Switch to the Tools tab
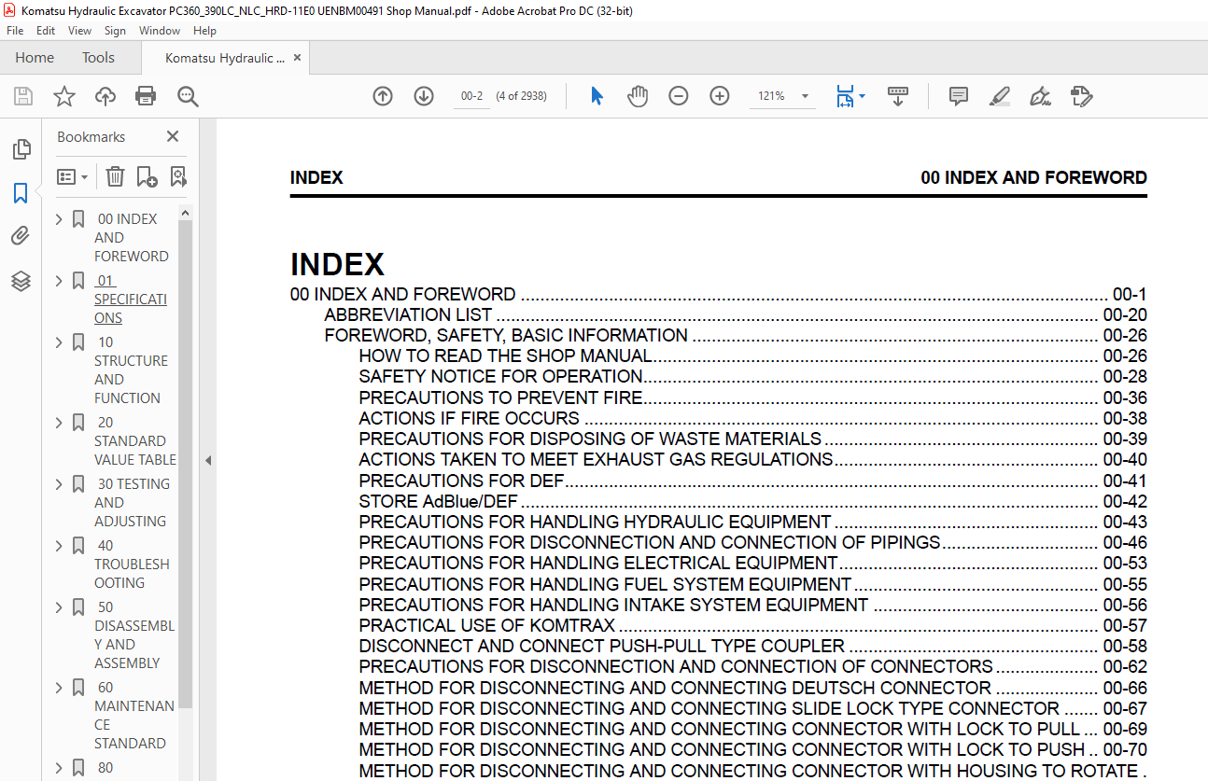 point(98,58)
